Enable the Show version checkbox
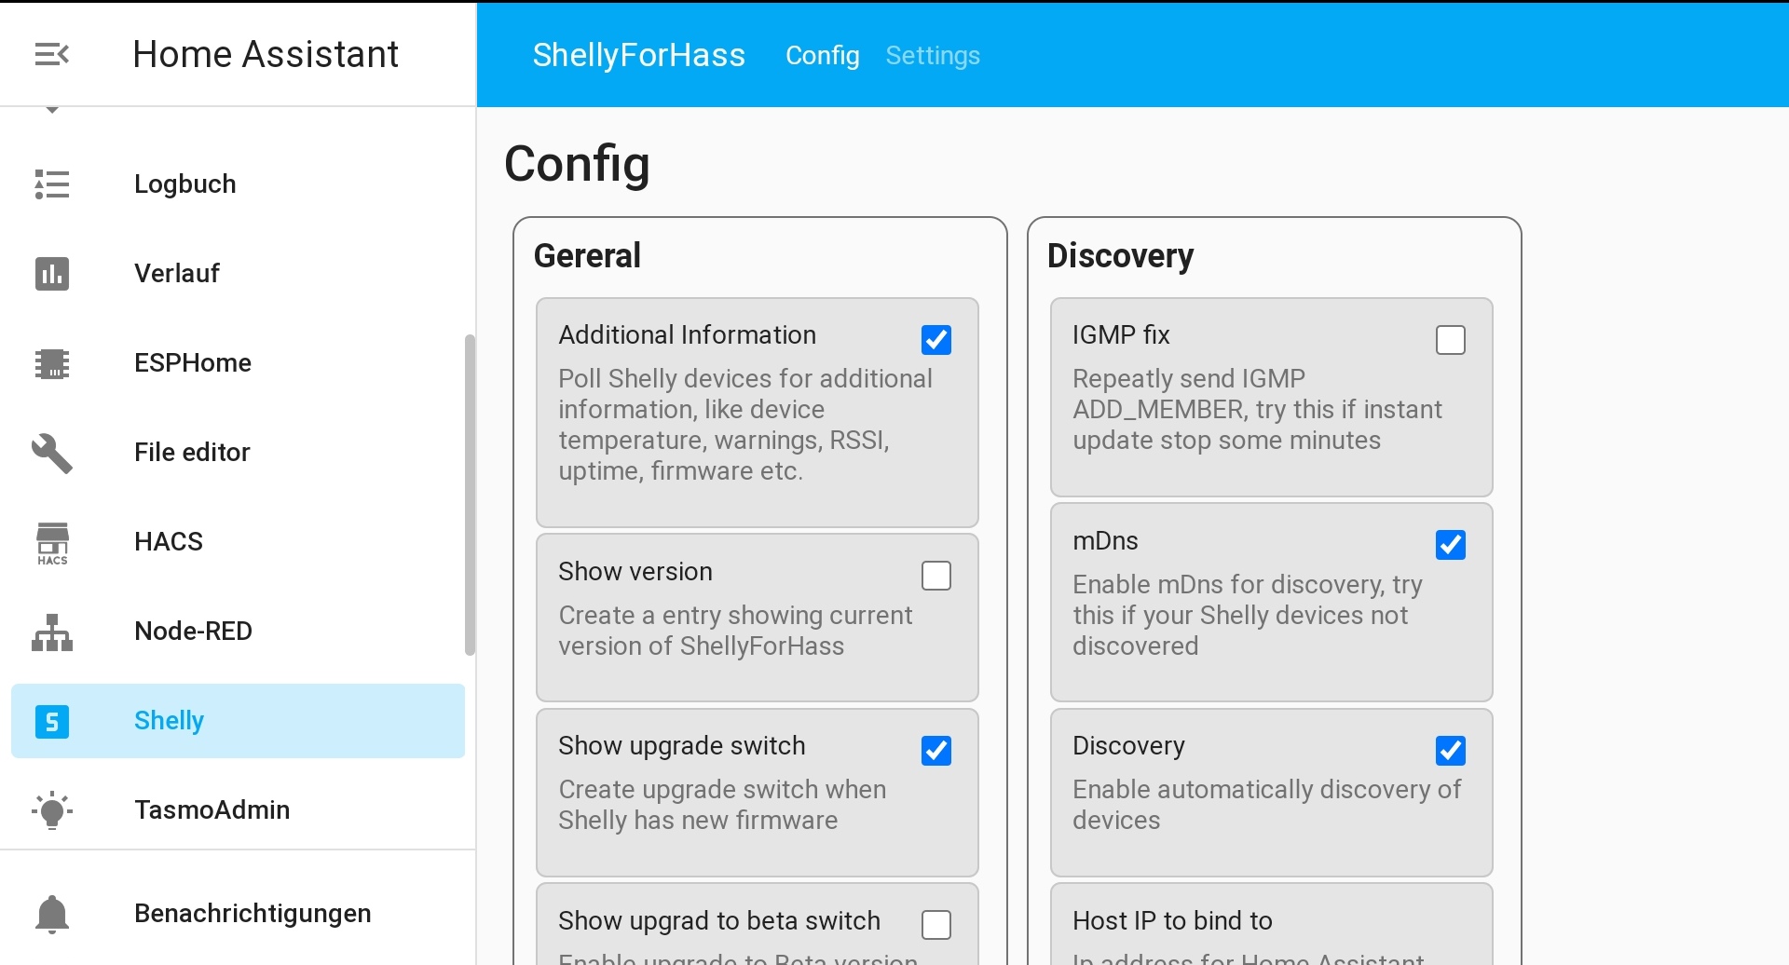The image size is (1789, 965). click(x=935, y=576)
